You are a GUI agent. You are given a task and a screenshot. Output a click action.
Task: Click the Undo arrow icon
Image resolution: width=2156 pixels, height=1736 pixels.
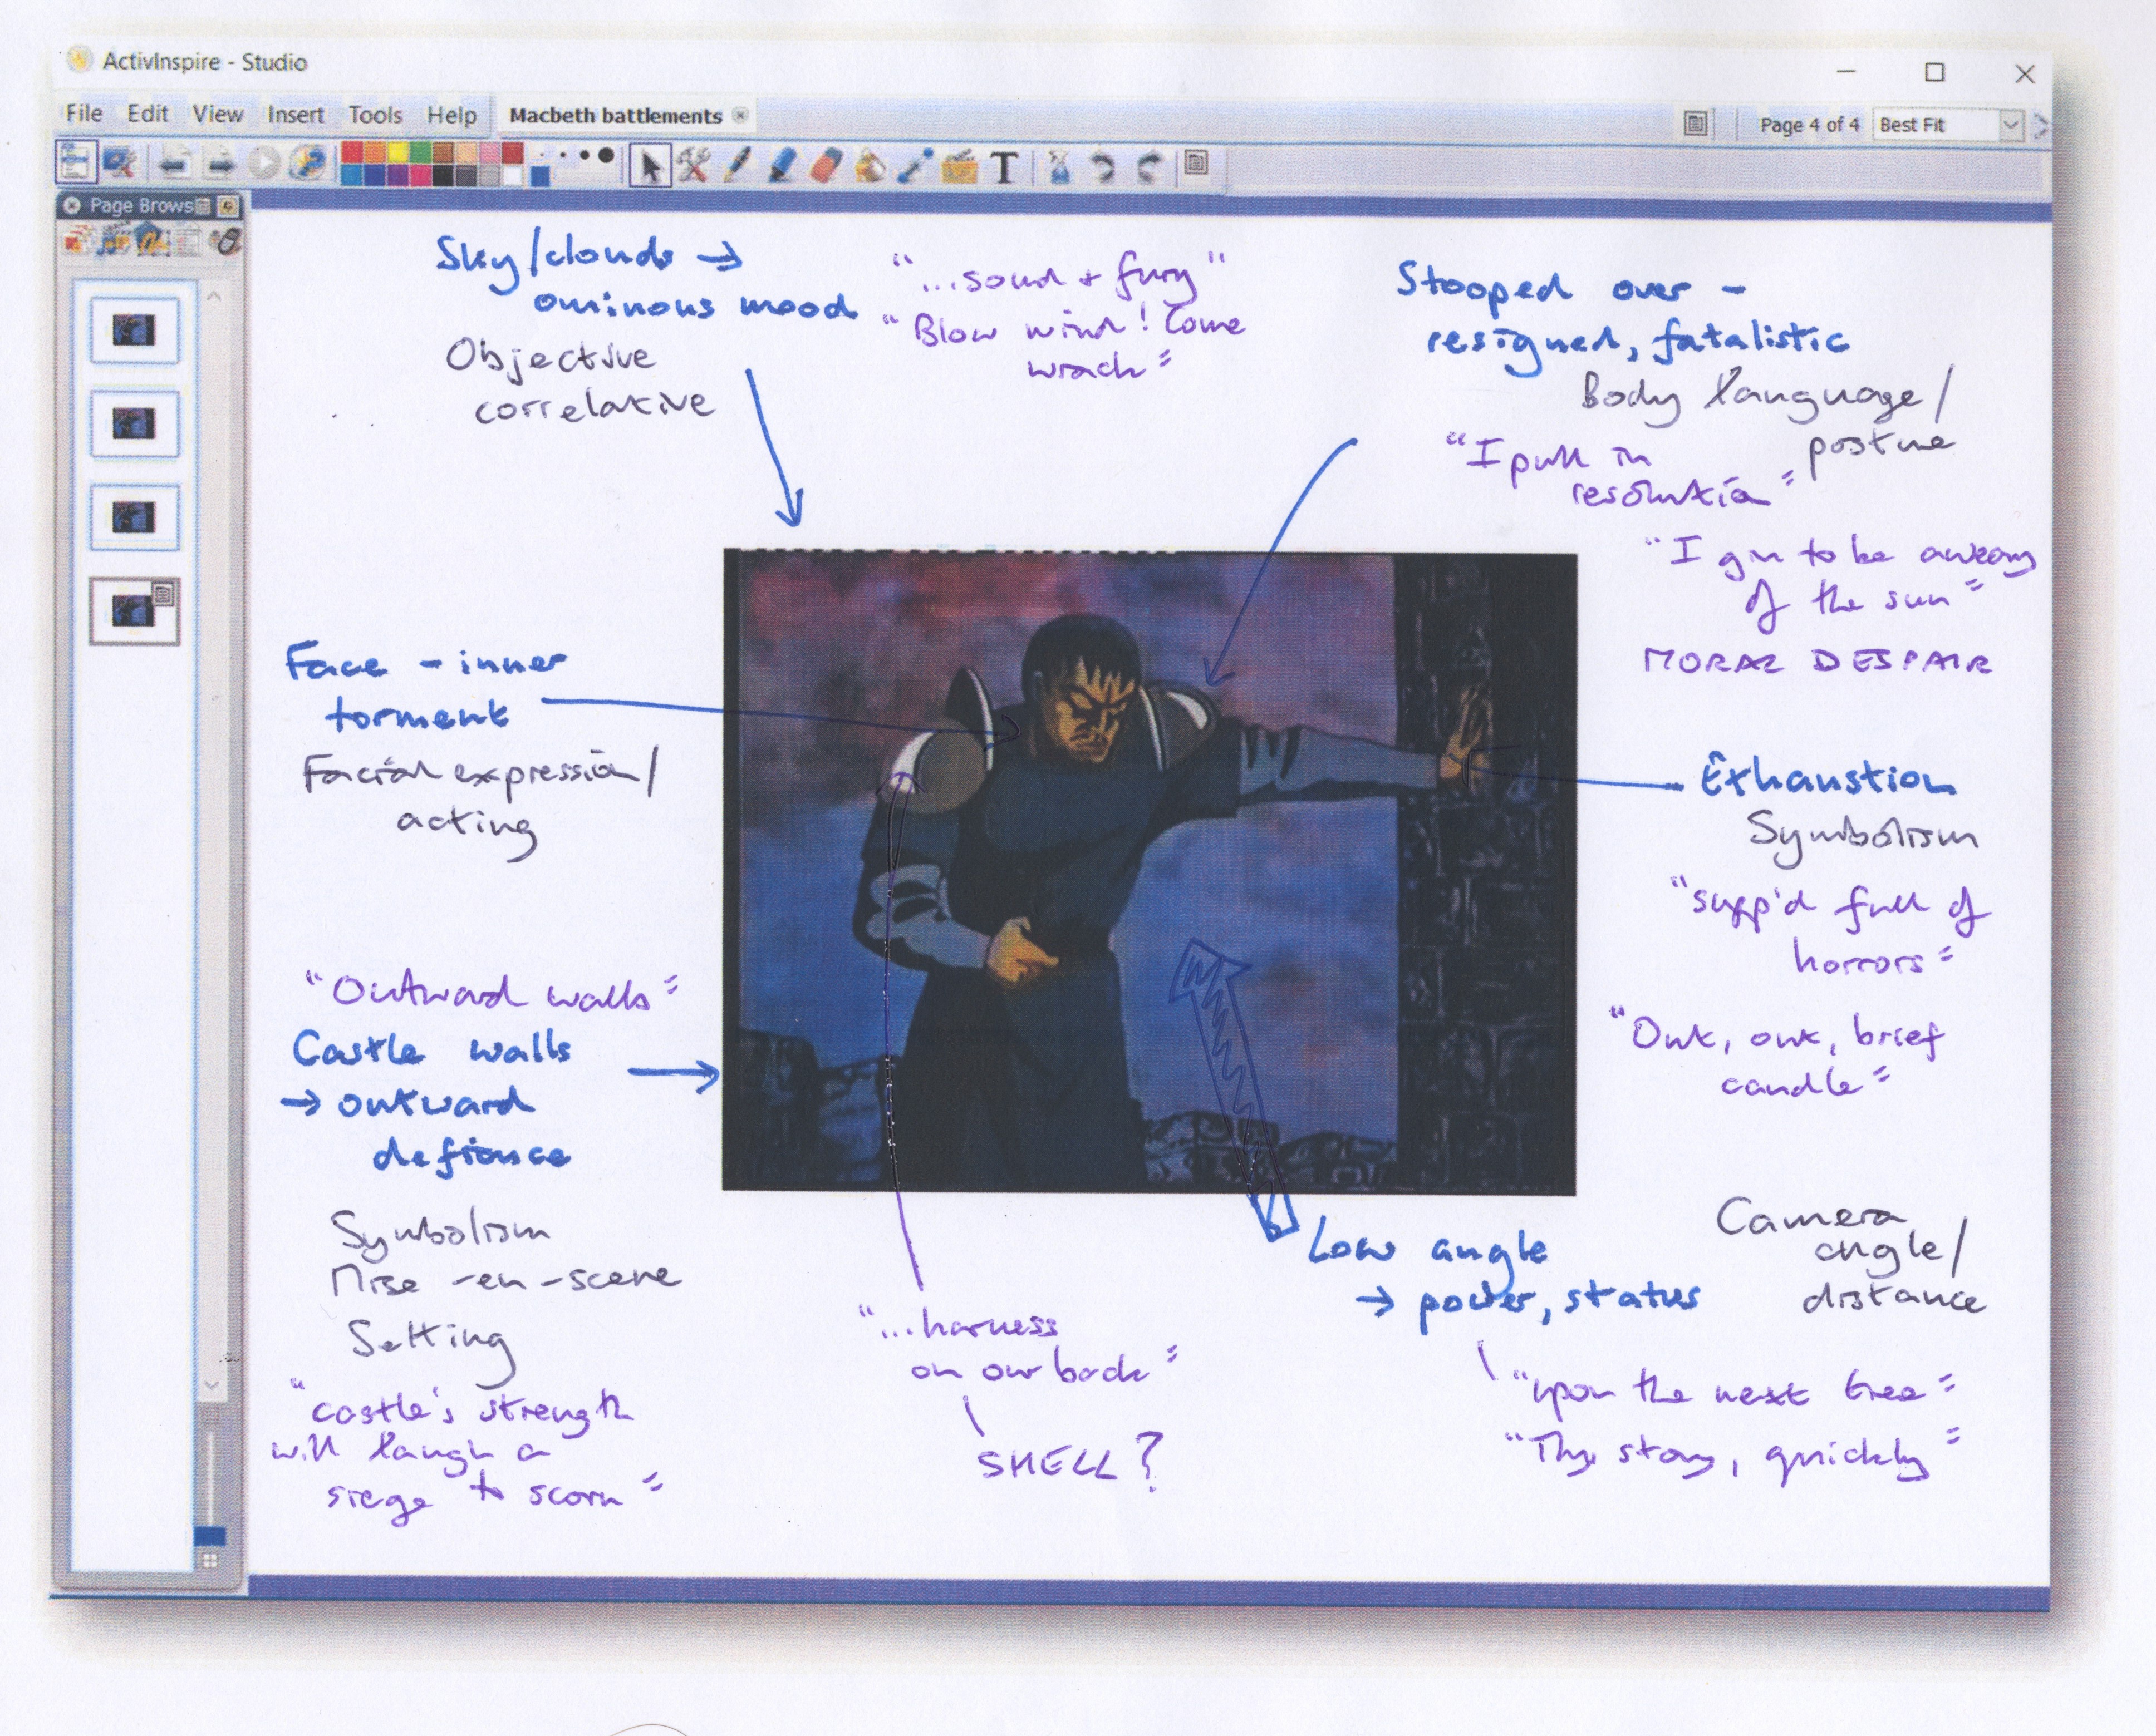pyautogui.click(x=1103, y=166)
